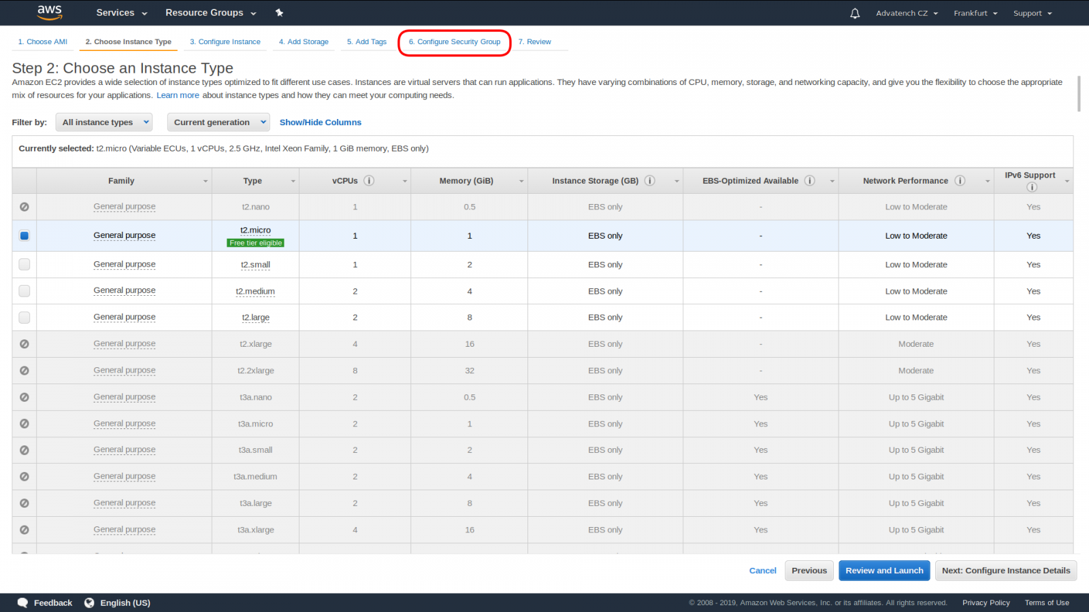The image size is (1089, 612).
Task: Click the AWS logo home icon
Action: [x=50, y=12]
